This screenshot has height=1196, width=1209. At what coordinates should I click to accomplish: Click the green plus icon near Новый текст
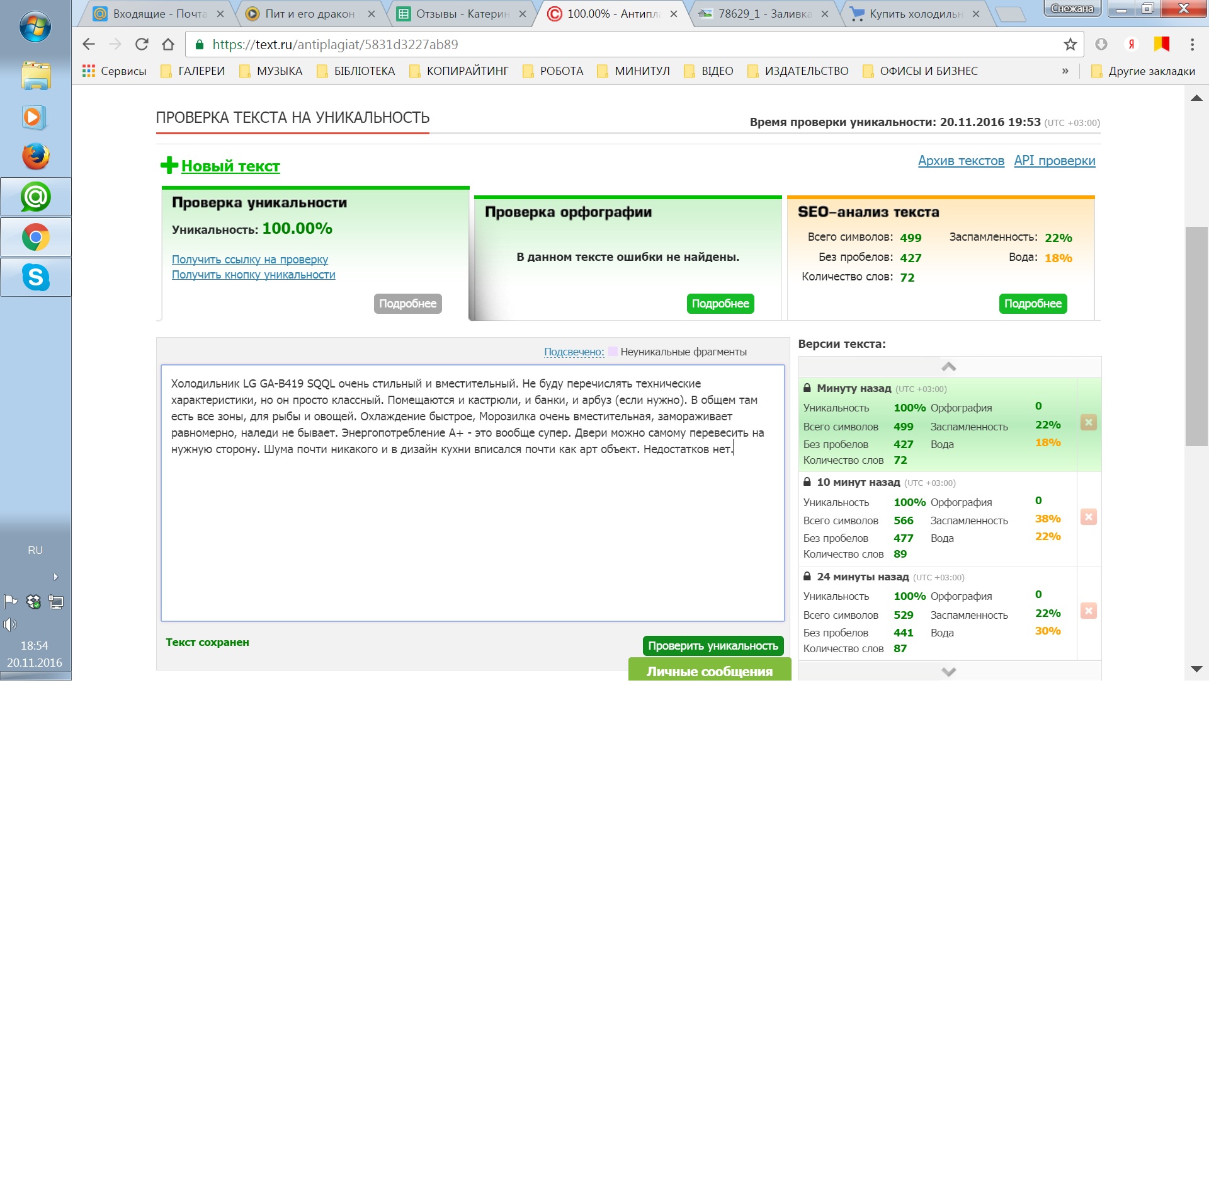pos(169,165)
